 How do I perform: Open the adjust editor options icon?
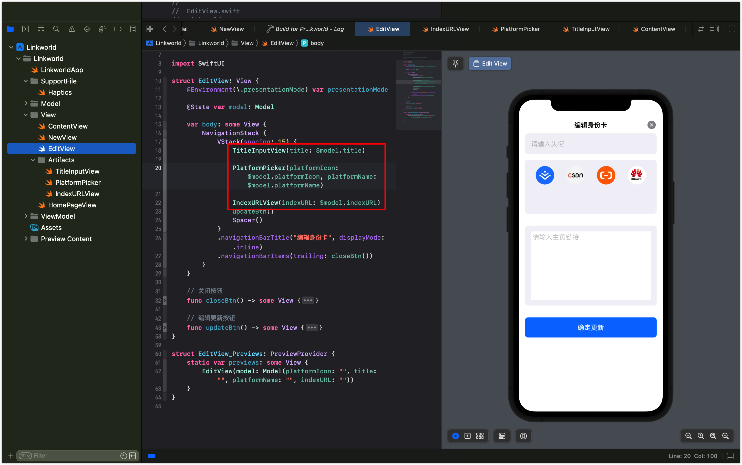click(x=714, y=29)
